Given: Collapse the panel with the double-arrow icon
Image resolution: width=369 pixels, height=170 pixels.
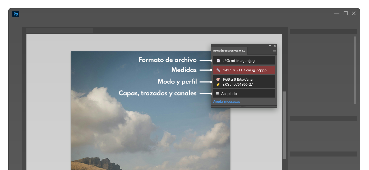Looking at the screenshot, I should click(270, 46).
